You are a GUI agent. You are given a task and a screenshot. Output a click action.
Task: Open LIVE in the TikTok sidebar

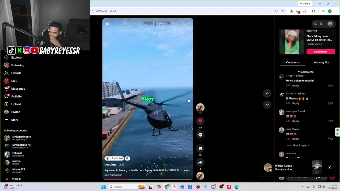tap(14, 81)
